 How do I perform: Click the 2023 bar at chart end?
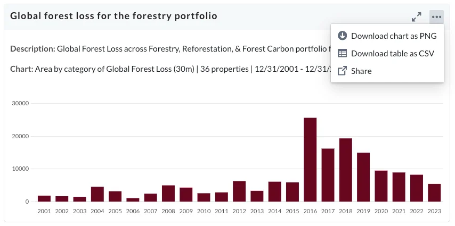434,192
